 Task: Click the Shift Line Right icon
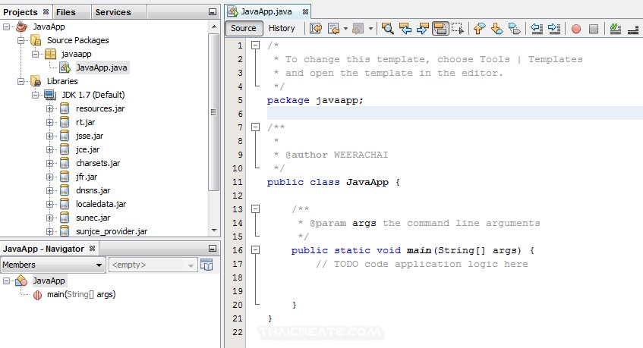(x=554, y=28)
